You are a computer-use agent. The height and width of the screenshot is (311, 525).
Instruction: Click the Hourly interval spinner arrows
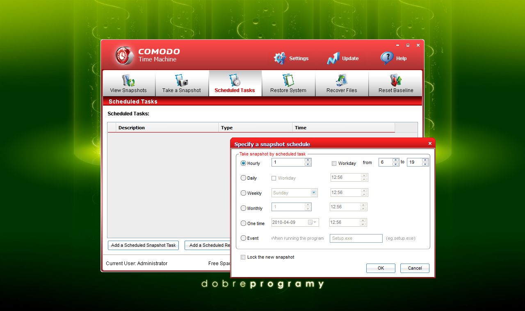[x=308, y=162]
